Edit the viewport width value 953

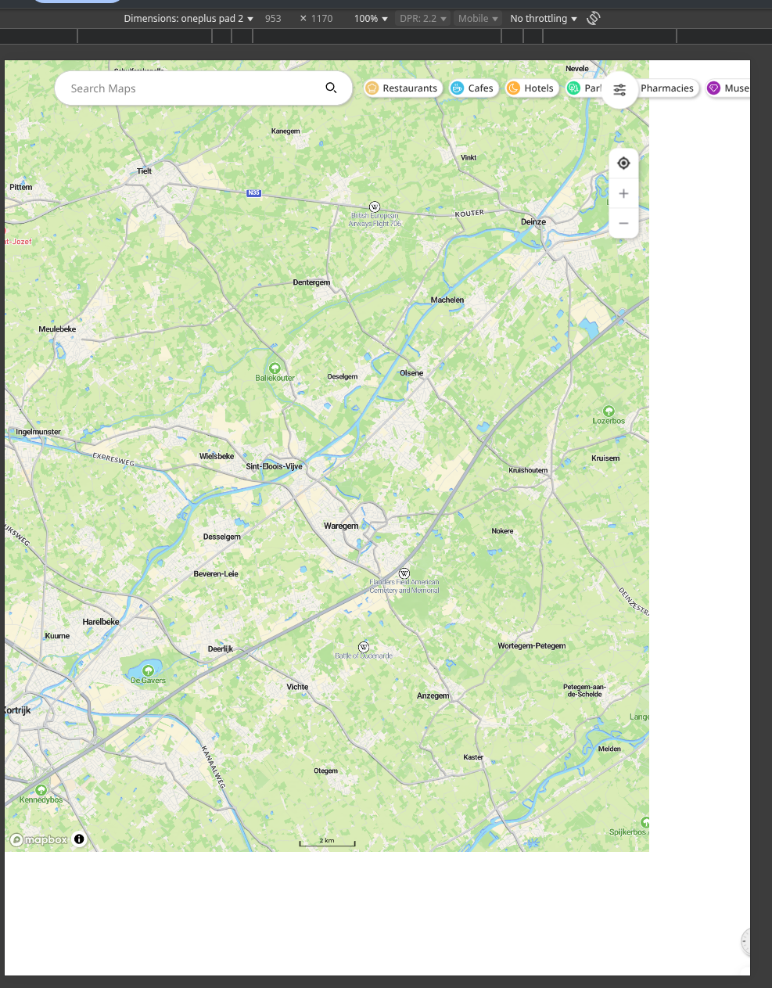tap(273, 18)
